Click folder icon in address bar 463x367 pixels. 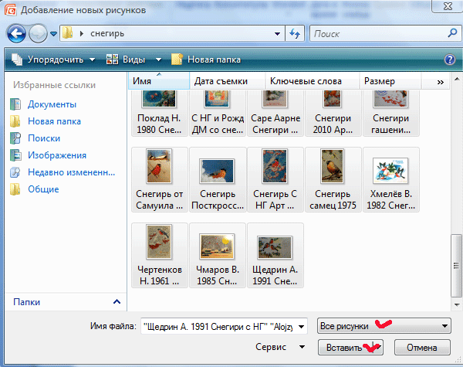(x=67, y=33)
